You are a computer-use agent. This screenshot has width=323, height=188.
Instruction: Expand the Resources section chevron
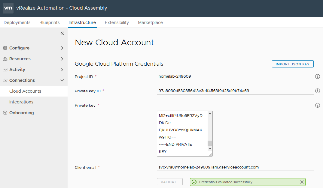(62, 59)
